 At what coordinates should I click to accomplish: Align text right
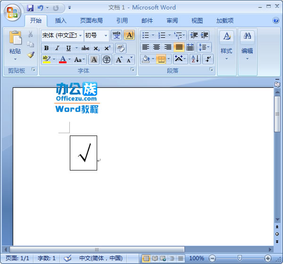[167, 47]
